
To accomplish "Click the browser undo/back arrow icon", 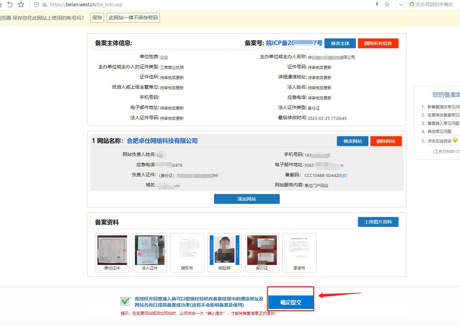I will (10, 4).
